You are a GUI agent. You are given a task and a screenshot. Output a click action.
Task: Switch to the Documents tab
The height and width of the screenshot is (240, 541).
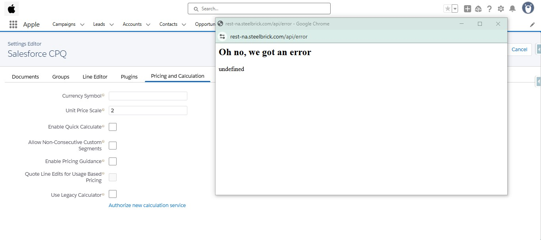click(25, 77)
